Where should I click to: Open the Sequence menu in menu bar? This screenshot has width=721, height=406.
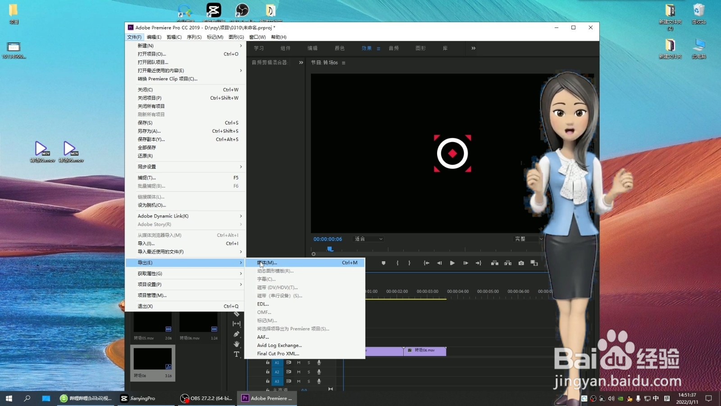pos(194,37)
